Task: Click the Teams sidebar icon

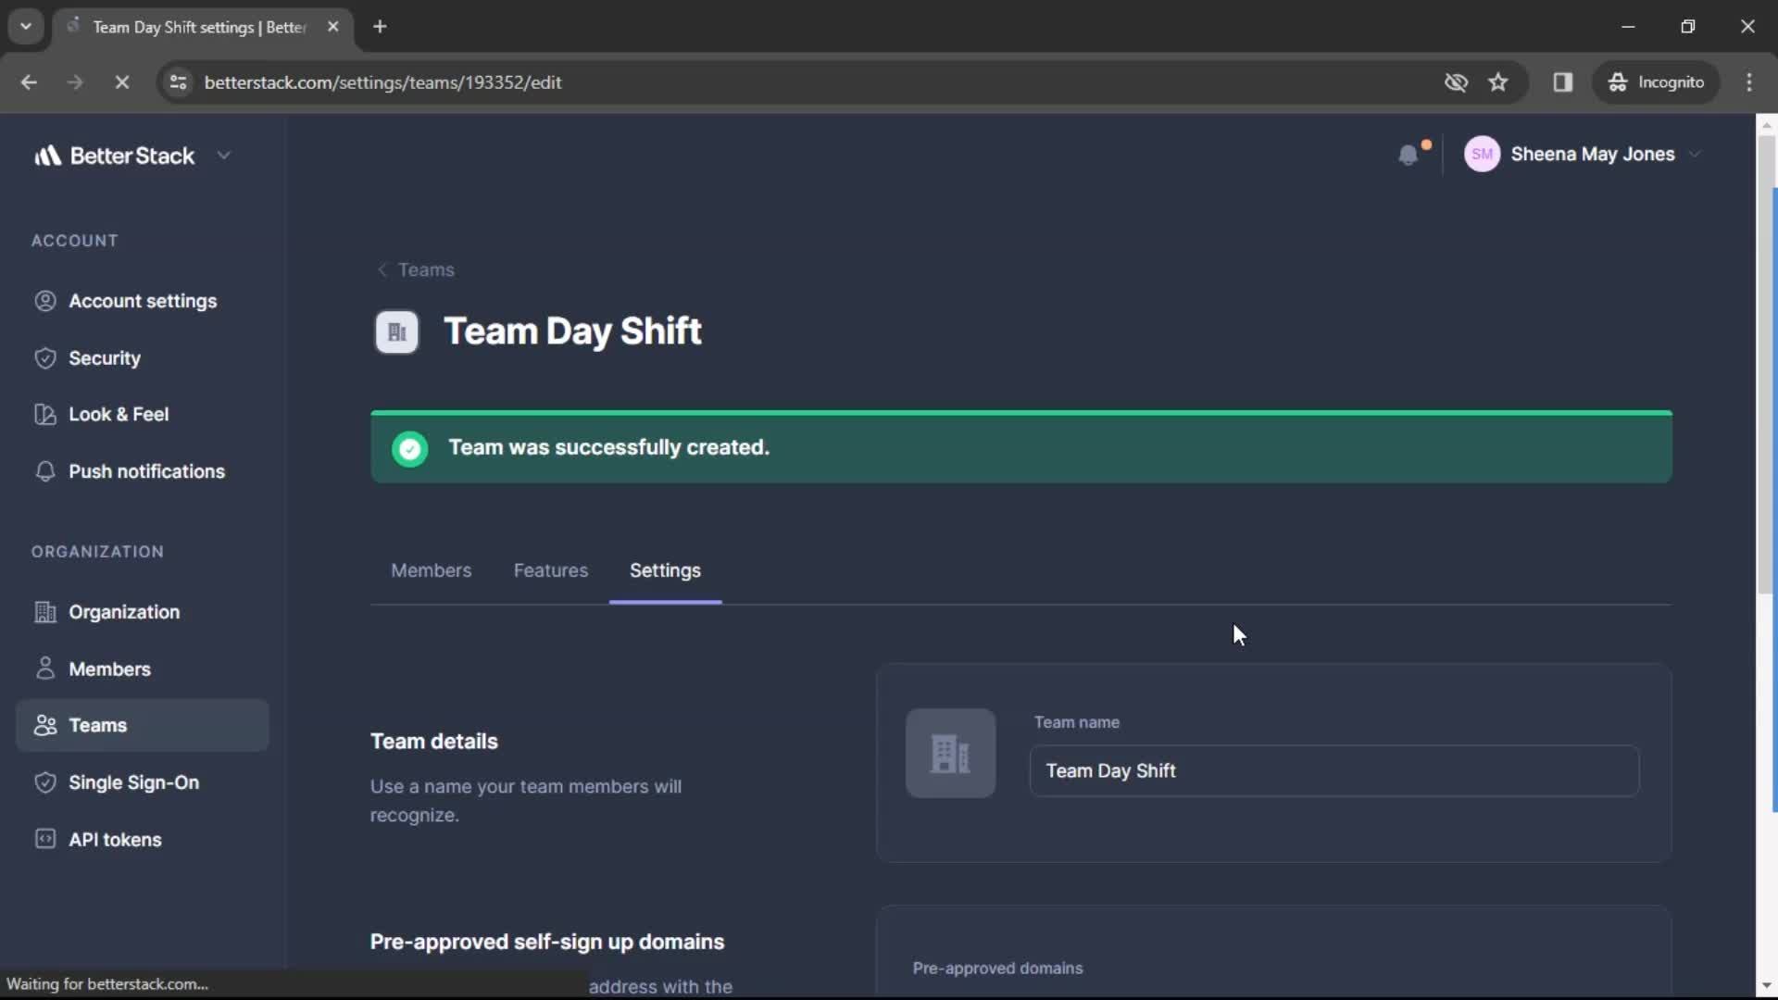Action: pyautogui.click(x=45, y=725)
